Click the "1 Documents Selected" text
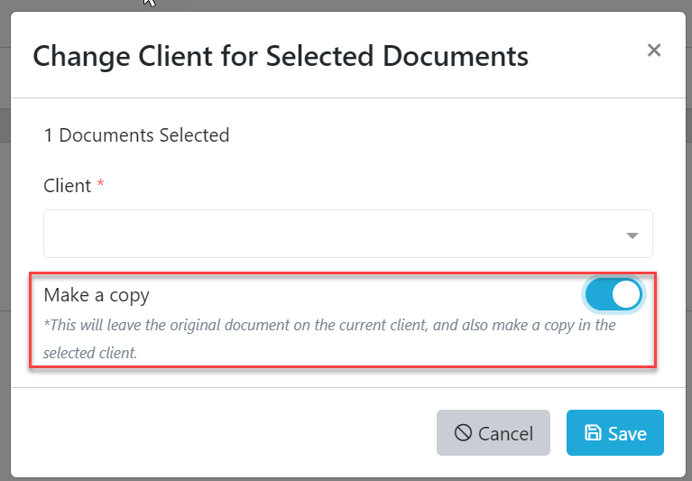Screen dimensions: 692x481 pos(136,135)
